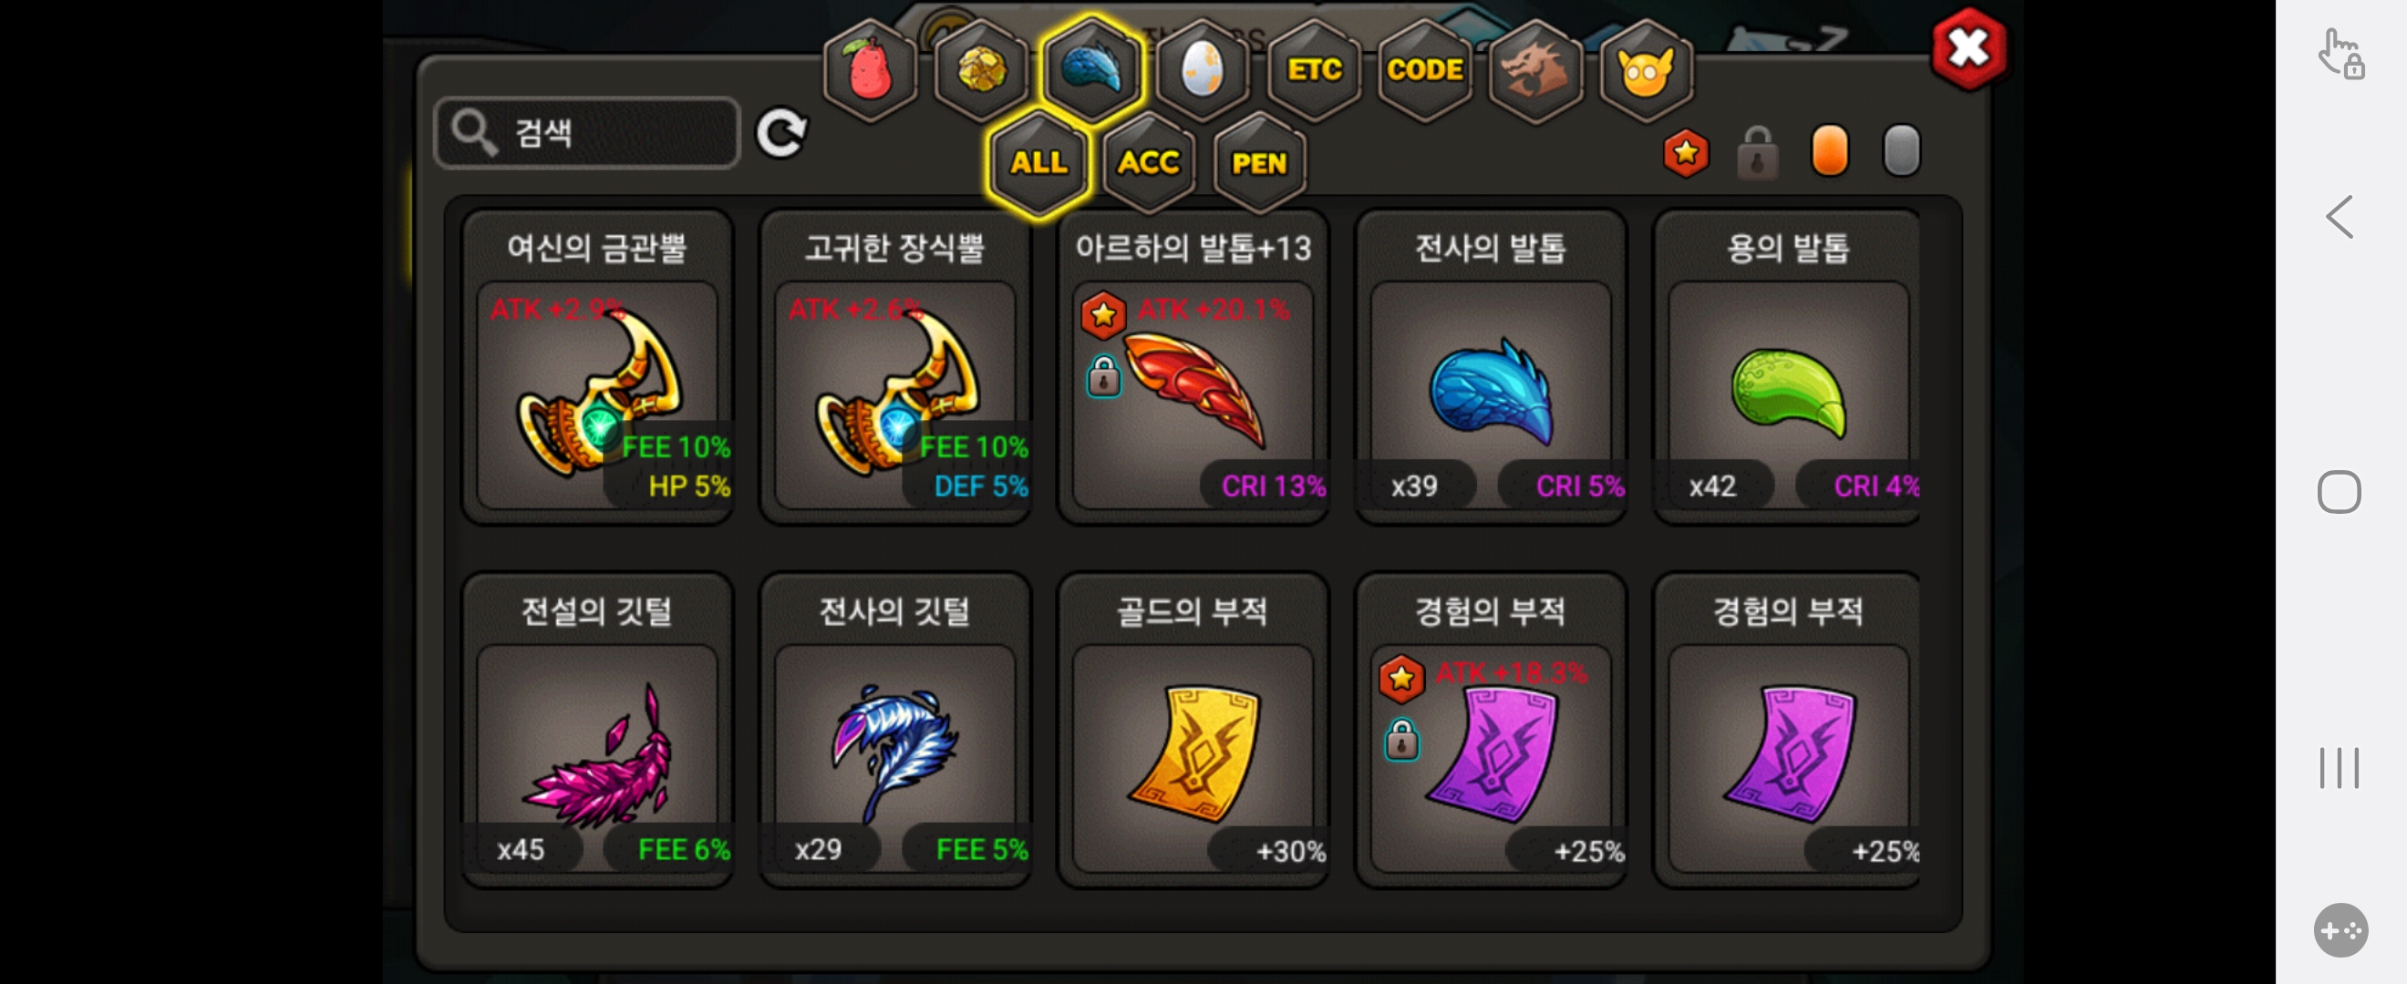The height and width of the screenshot is (984, 2407).
Task: Toggle the gray capsule filter
Action: pyautogui.click(x=1901, y=150)
